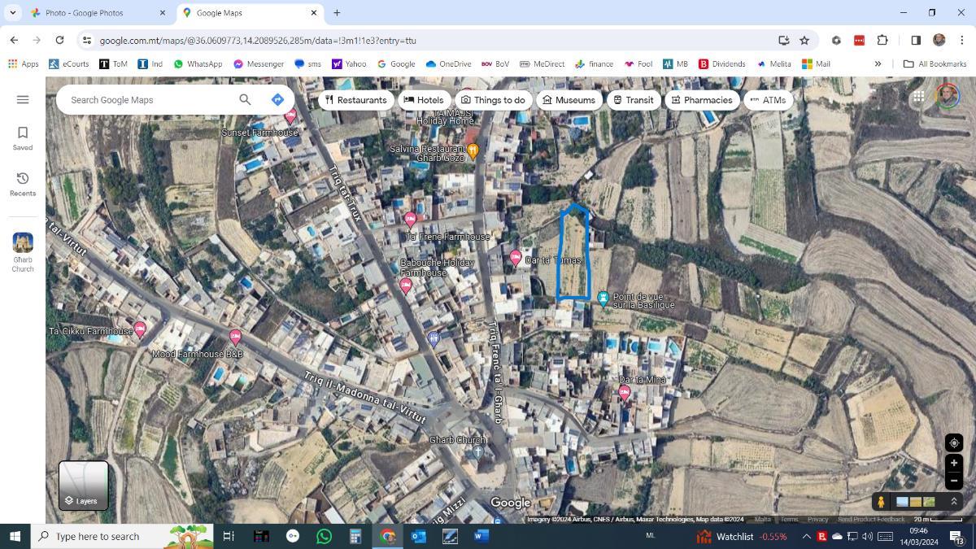Click Send Product Feedback link

pyautogui.click(x=871, y=519)
